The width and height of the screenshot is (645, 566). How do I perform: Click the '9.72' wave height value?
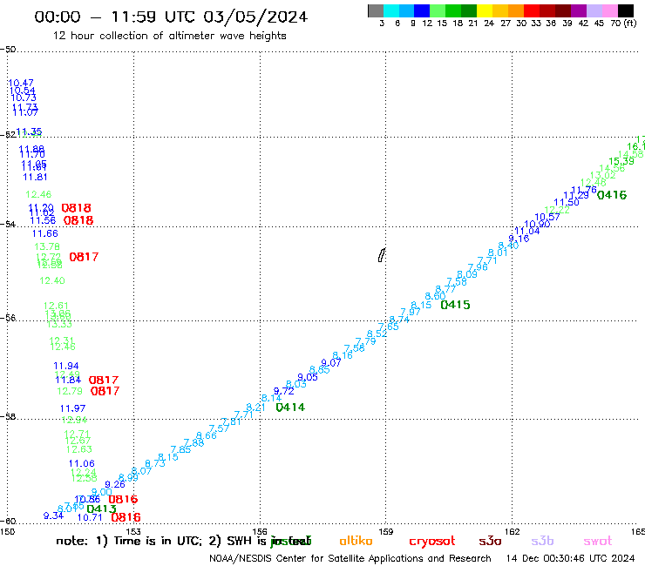click(x=284, y=391)
